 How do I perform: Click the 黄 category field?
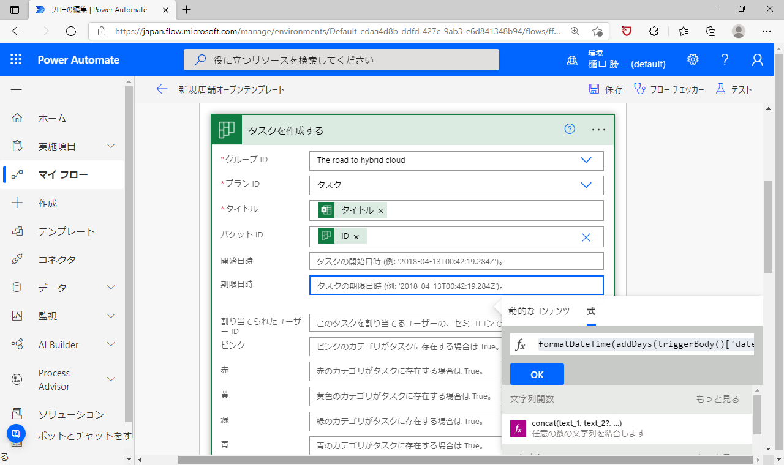tap(405, 396)
